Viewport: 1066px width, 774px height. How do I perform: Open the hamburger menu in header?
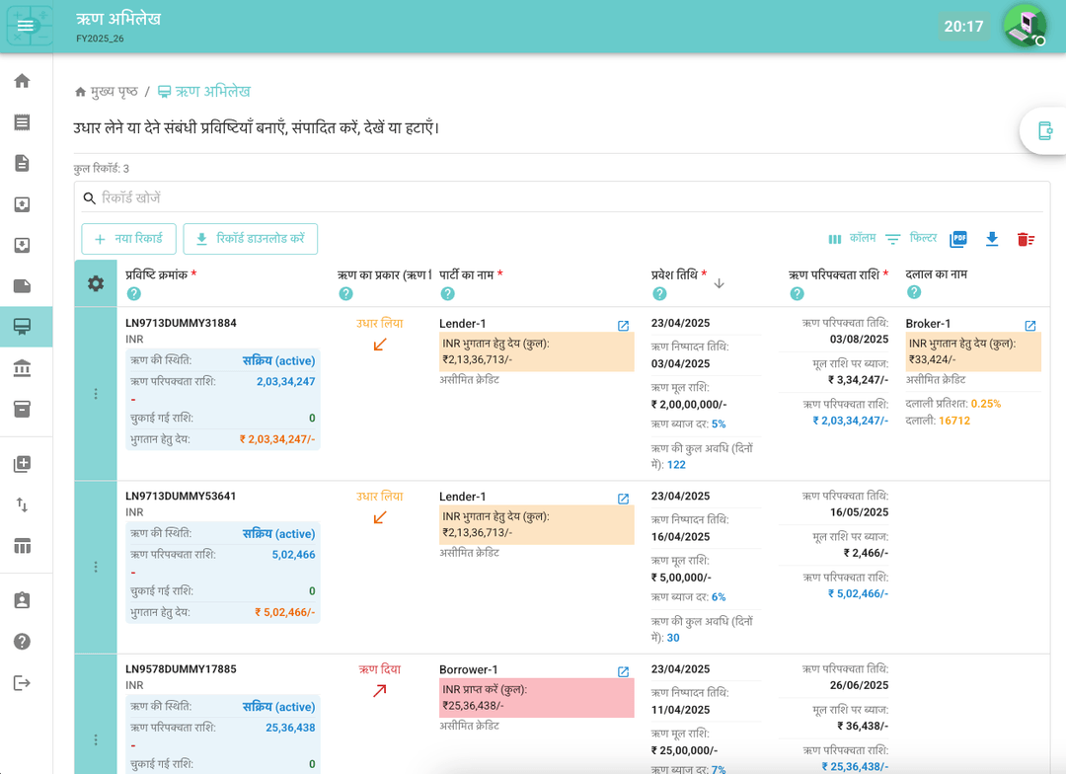(27, 26)
